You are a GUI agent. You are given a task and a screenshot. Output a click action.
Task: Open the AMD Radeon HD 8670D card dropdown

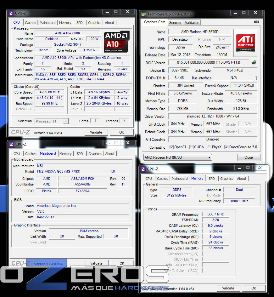click(x=177, y=157)
